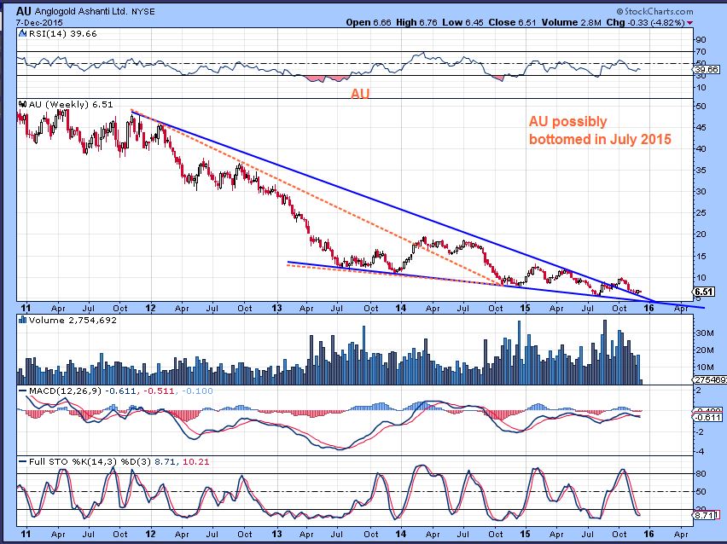Click the 'AU possibly bottomed in July 2015' note
The height and width of the screenshot is (544, 727).
pos(600,130)
